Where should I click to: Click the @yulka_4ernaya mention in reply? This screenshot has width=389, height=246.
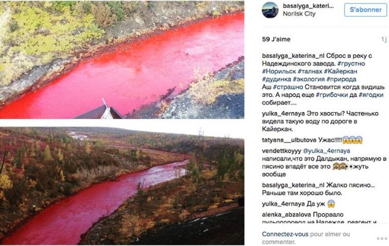pyautogui.click(x=327, y=151)
